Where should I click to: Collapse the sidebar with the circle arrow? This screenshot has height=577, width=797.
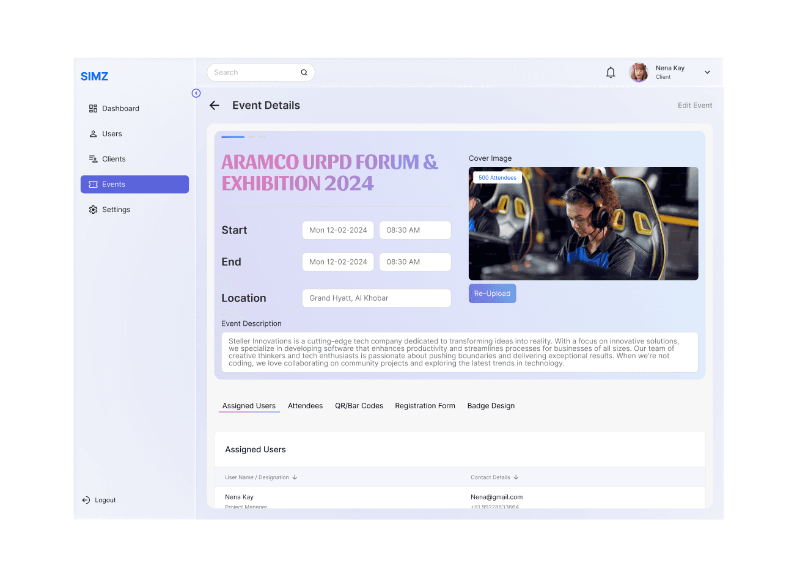pyautogui.click(x=196, y=93)
